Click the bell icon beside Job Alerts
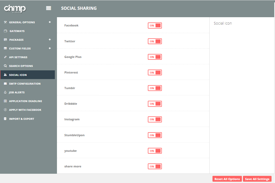The image size is (275, 183). click(x=5, y=92)
